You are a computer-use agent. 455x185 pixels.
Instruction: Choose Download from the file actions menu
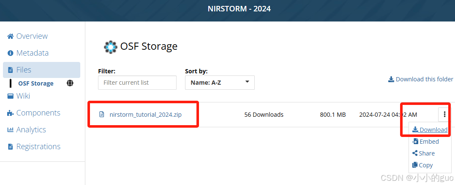(430, 130)
